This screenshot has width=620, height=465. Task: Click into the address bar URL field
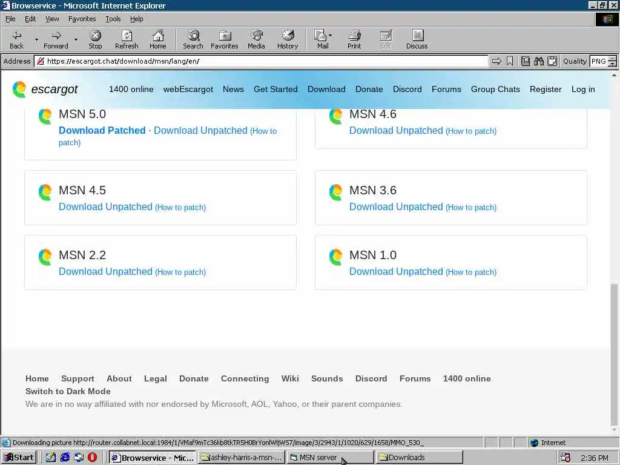261,61
